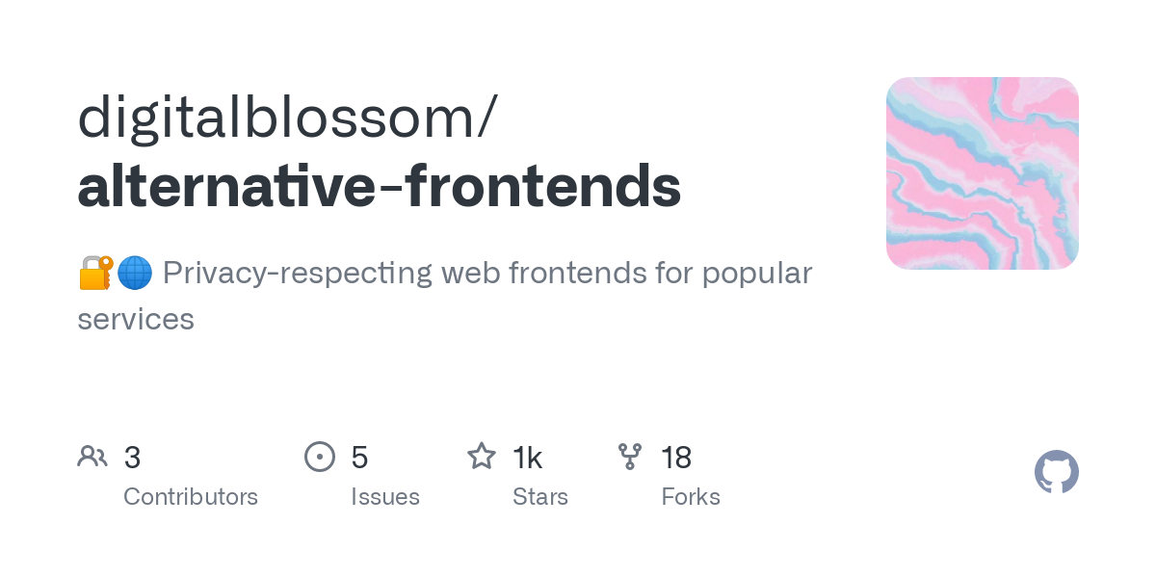Click the GitHub Octocat logo
Image resolution: width=1156 pixels, height=578 pixels.
1056,472
